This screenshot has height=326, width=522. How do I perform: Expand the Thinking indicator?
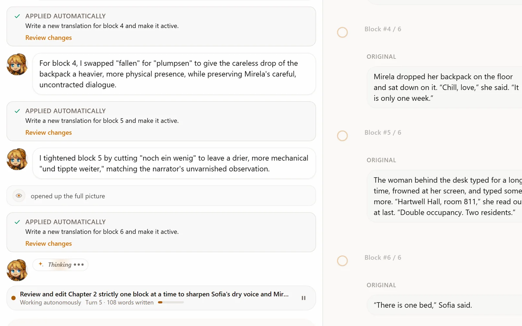coord(60,265)
